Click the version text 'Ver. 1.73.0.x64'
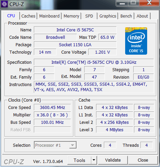Screen dimensions: 160x167 pos(48,162)
